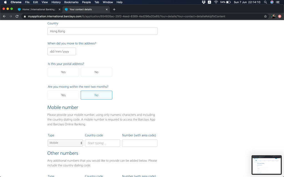Click the Country code autocomplete field

point(102,143)
